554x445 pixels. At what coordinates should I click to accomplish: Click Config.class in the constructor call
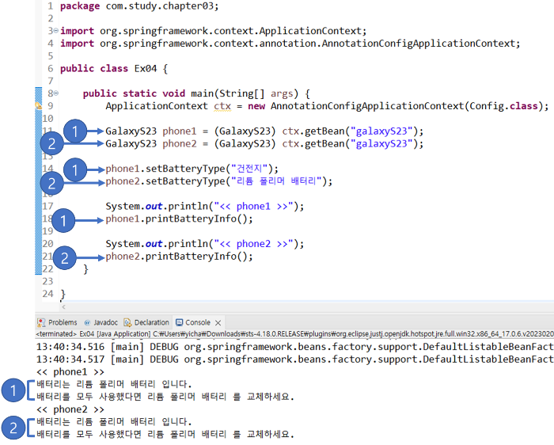(503, 106)
